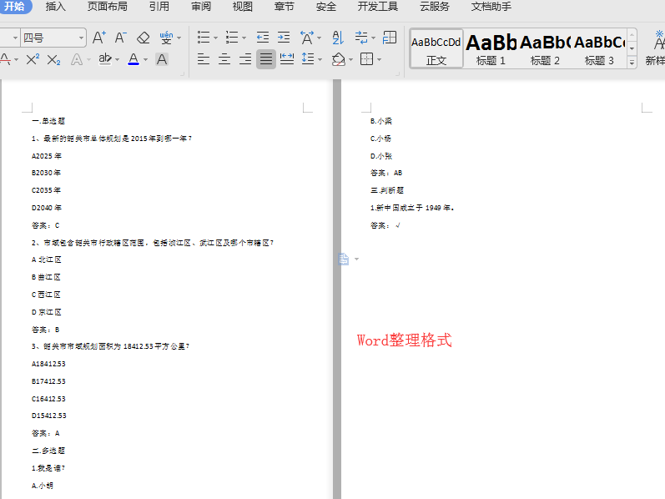Expand the bullet list dropdown arrow
This screenshot has width=665, height=499.
[x=216, y=38]
